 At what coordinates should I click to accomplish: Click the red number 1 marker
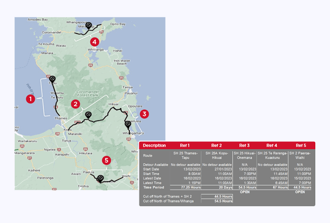[x=30, y=99]
